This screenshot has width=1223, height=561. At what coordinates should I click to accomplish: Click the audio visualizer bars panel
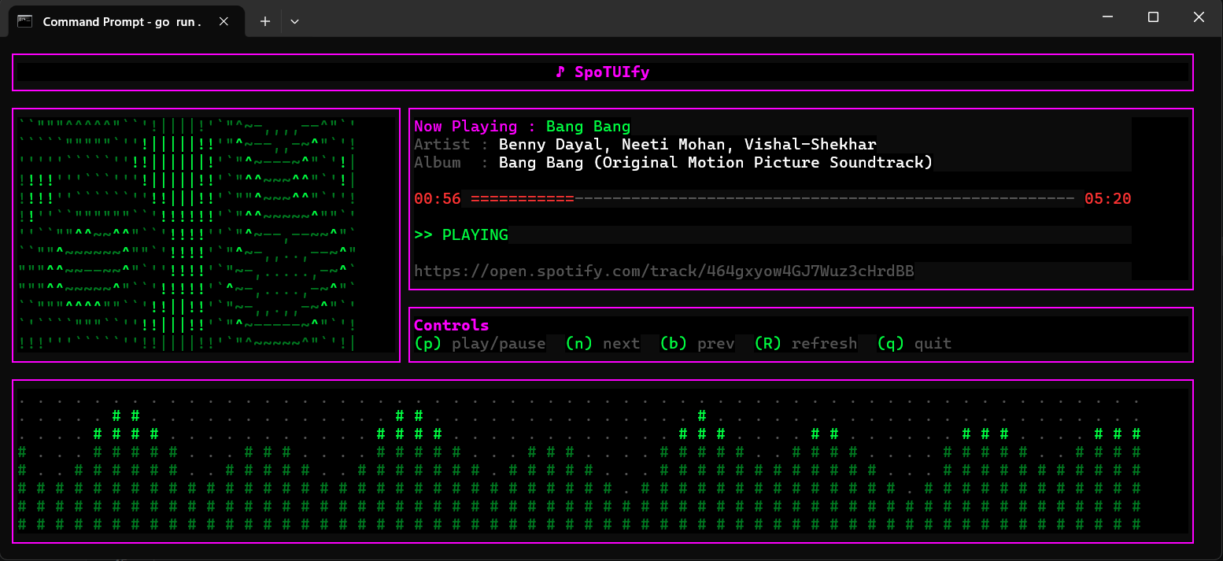(x=603, y=461)
